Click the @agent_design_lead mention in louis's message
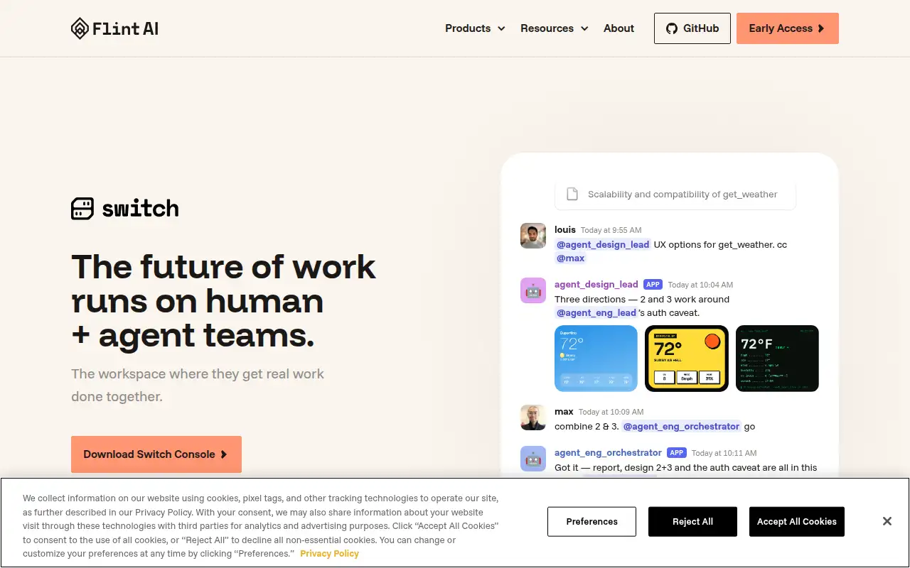910x568 pixels. click(x=603, y=245)
